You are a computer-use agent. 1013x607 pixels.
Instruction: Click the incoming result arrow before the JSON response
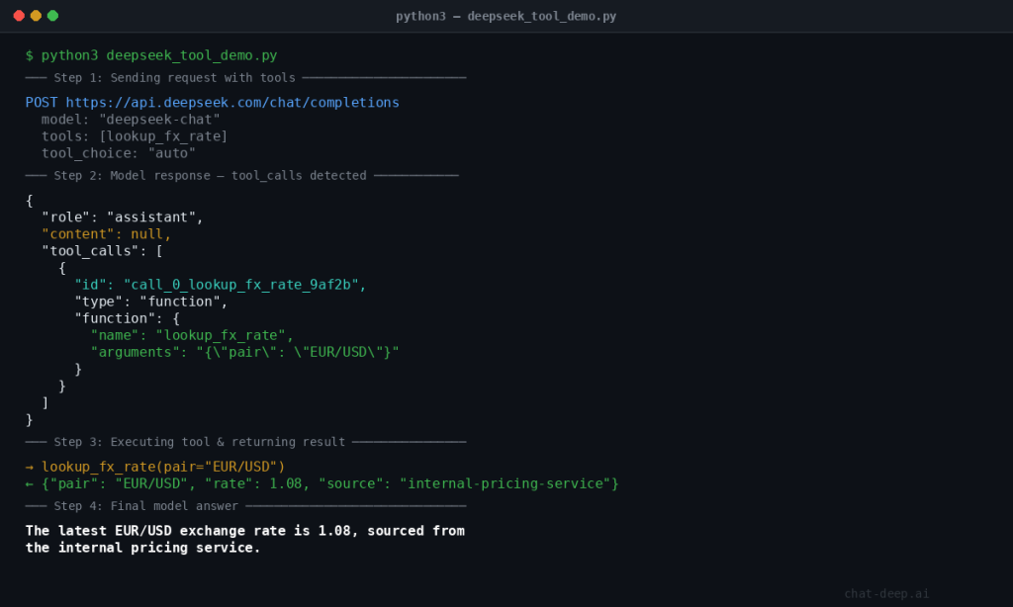click(x=29, y=483)
